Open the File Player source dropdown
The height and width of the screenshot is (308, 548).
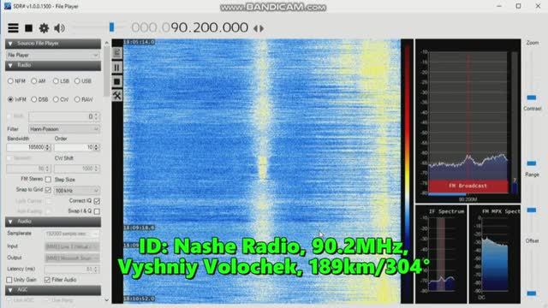53,55
